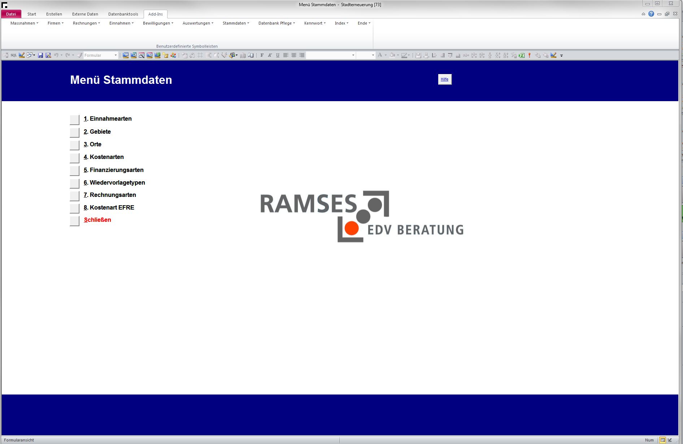Click the box beside red Schließen

point(74,221)
